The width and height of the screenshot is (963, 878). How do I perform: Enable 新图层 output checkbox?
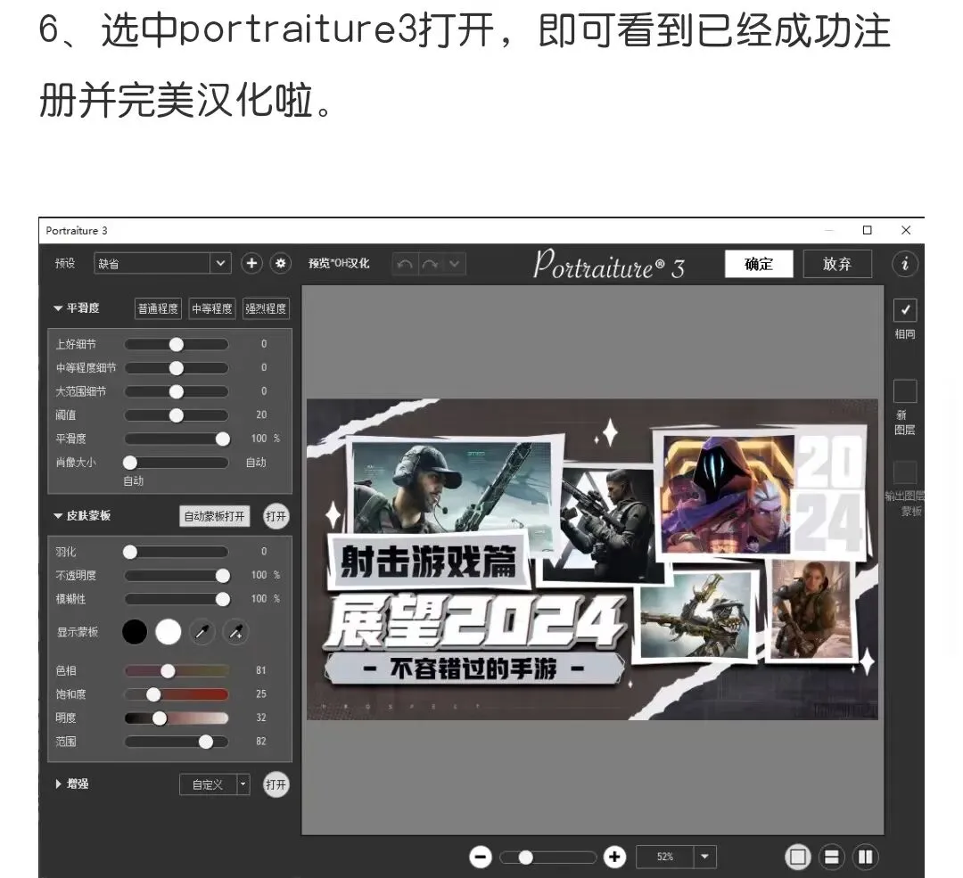905,391
